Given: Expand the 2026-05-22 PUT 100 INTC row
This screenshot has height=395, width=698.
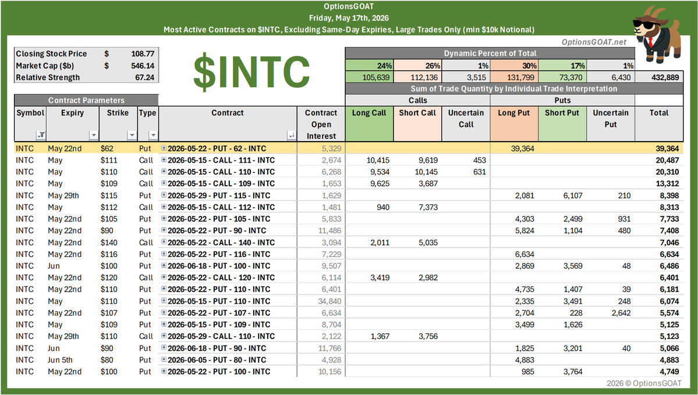Looking at the screenshot, I should click(164, 371).
